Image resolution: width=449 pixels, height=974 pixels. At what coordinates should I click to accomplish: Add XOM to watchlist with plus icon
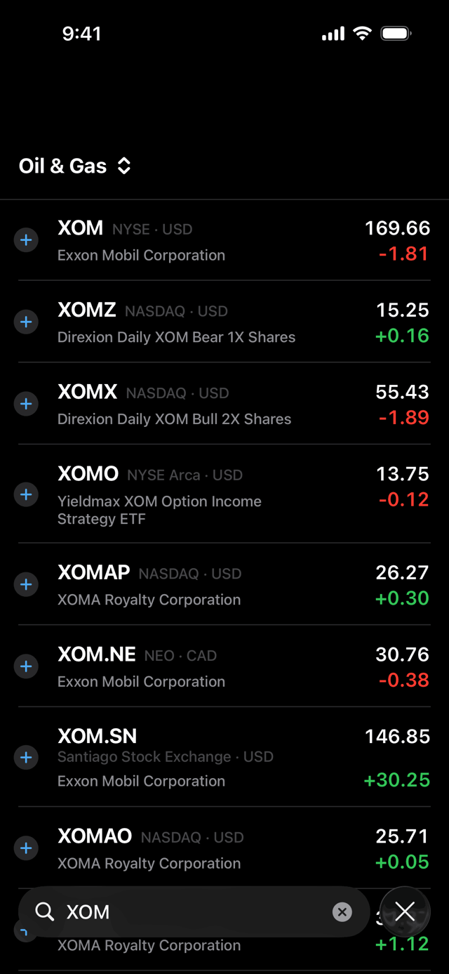coord(26,240)
